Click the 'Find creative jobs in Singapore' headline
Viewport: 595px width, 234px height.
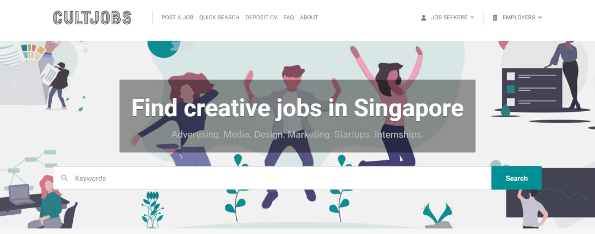tap(297, 108)
